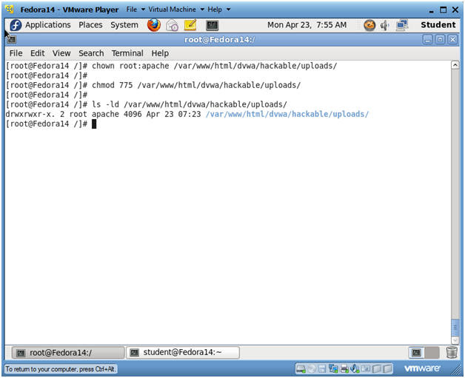465x378 pixels.
Task: Click terminal scrollbar up arrow
Action: pyautogui.click(x=455, y=65)
